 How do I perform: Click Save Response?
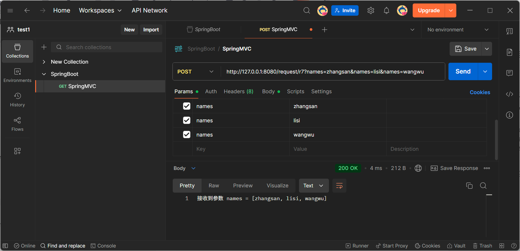pyautogui.click(x=454, y=168)
